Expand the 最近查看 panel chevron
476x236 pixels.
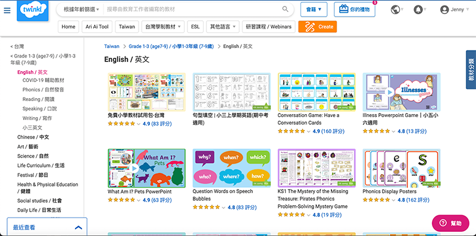79,227
